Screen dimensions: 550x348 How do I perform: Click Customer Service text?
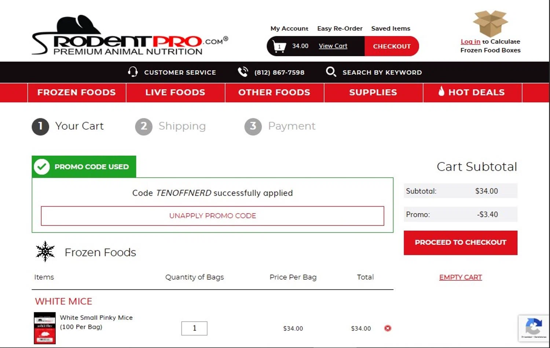pyautogui.click(x=180, y=72)
